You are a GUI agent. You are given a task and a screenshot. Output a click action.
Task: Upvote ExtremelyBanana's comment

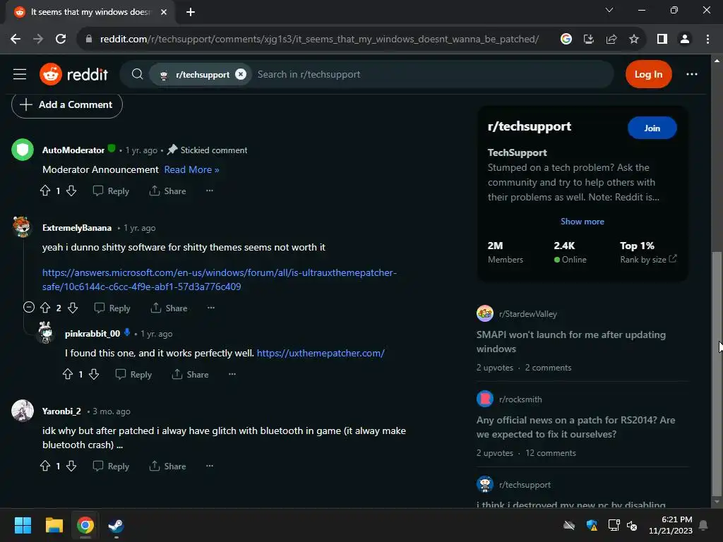point(45,308)
